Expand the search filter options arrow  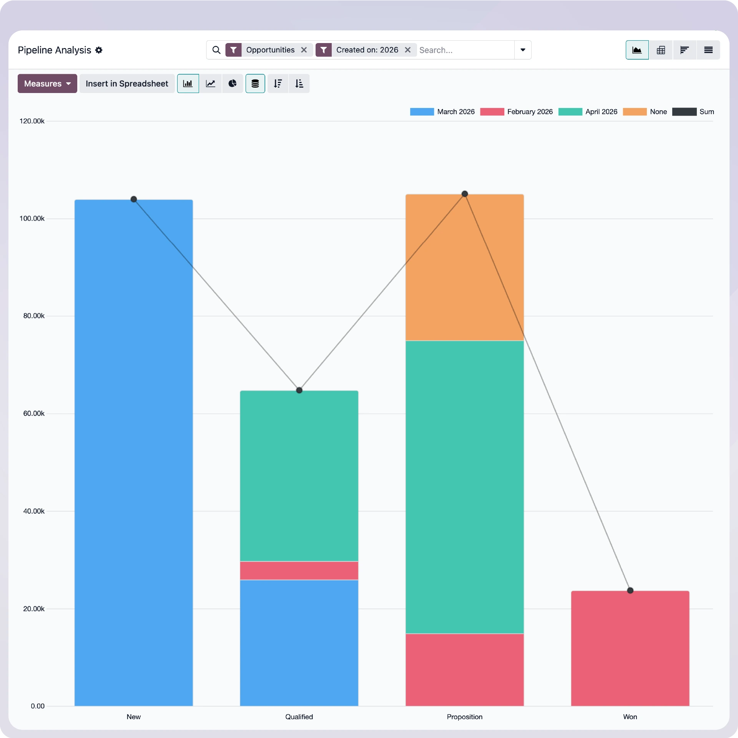coord(523,50)
